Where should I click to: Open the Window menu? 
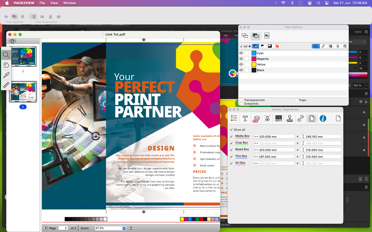click(x=69, y=3)
